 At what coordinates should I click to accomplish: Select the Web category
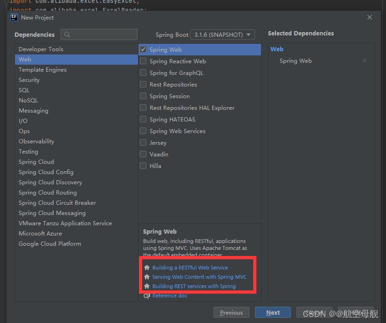(x=76, y=60)
